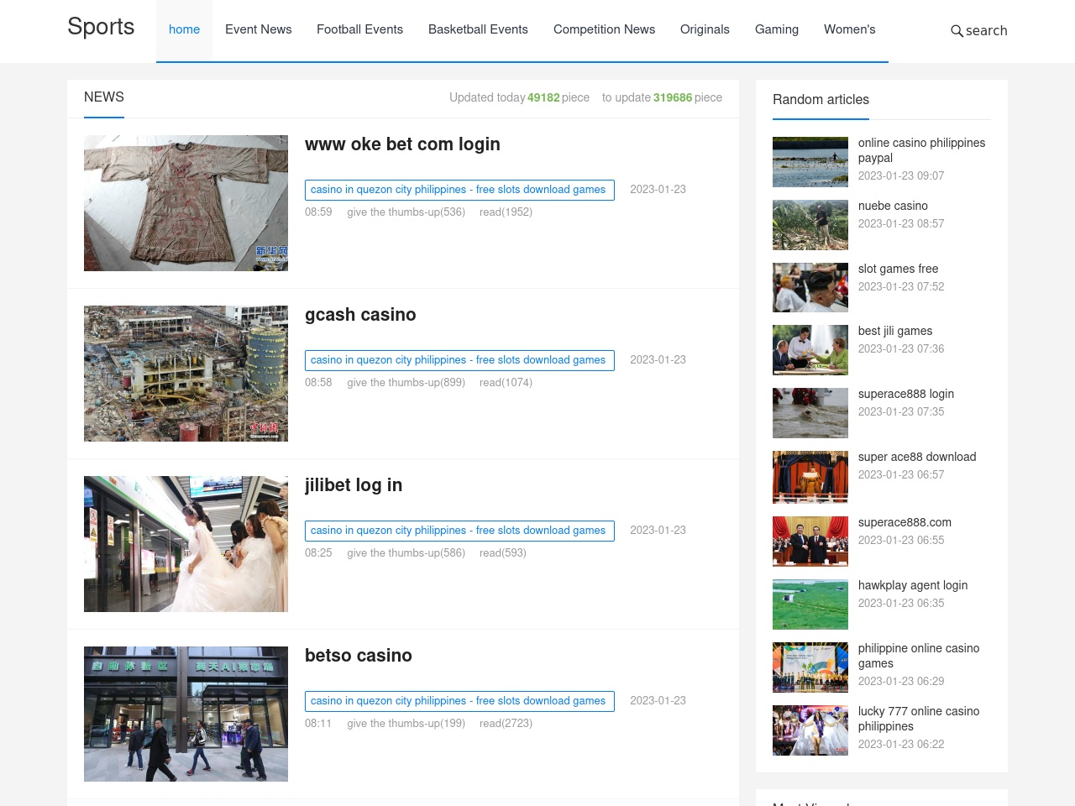Open the 'nuebe casino' random article

(893, 206)
